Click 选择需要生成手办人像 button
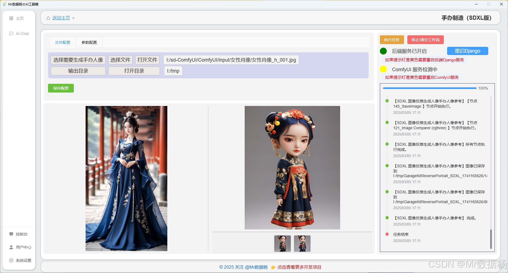 [x=78, y=60]
